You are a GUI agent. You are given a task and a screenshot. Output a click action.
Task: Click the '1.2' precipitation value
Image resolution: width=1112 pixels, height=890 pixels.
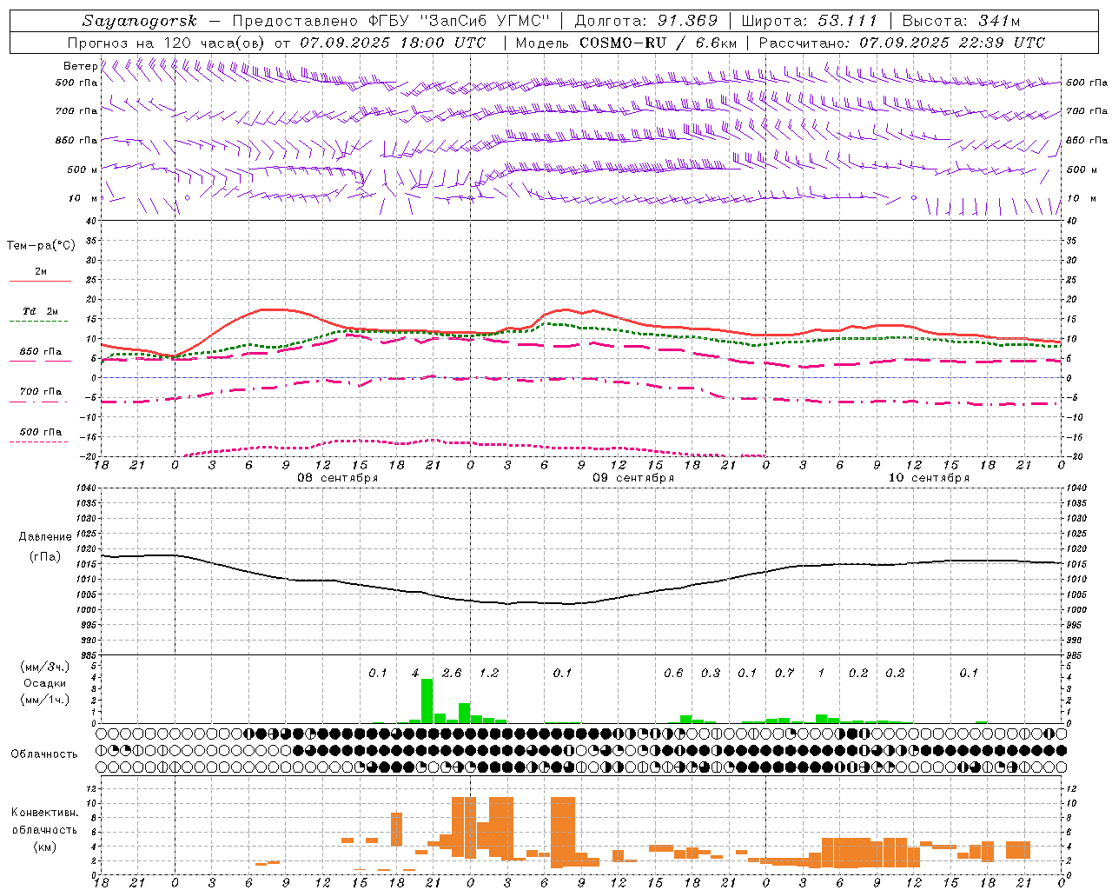click(489, 674)
